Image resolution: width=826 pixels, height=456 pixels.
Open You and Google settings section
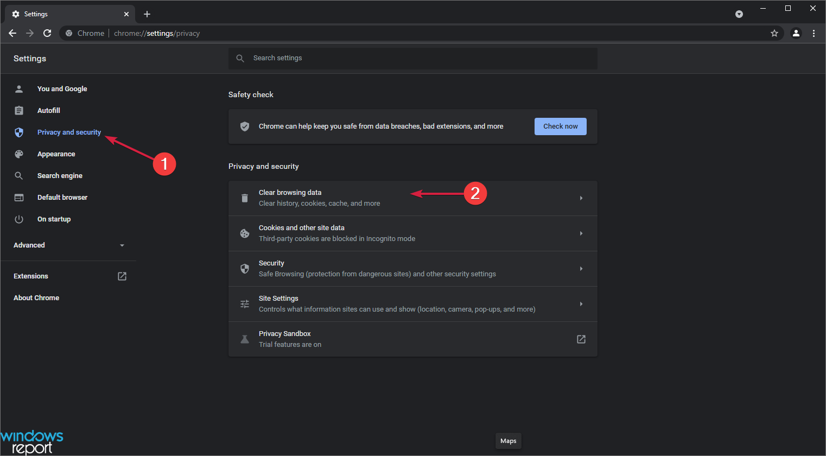click(62, 88)
